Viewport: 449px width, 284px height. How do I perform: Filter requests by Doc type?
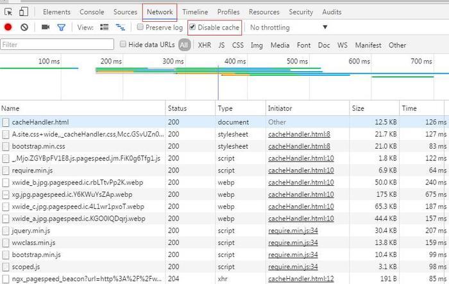tap(324, 46)
